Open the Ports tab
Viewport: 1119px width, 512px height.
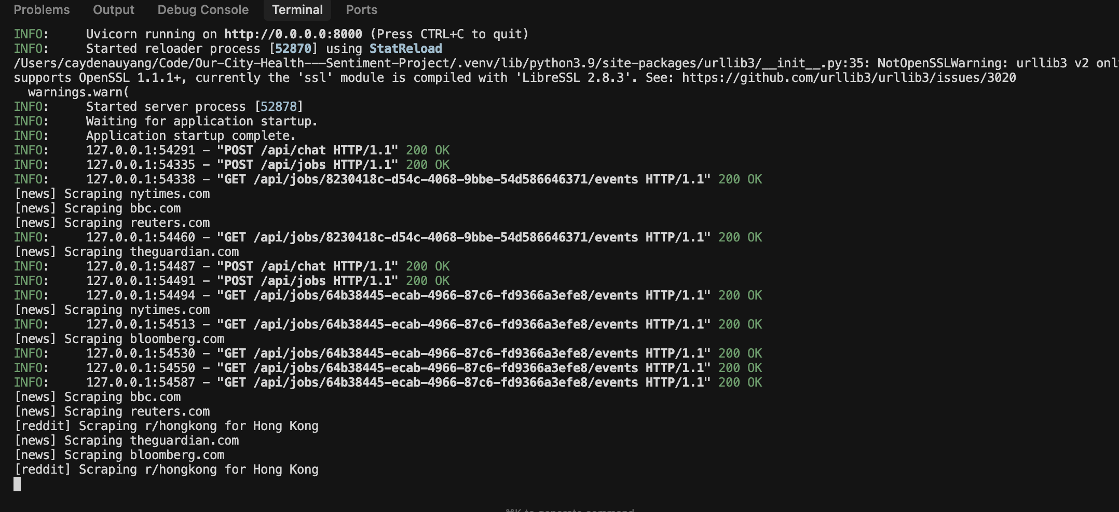(361, 10)
